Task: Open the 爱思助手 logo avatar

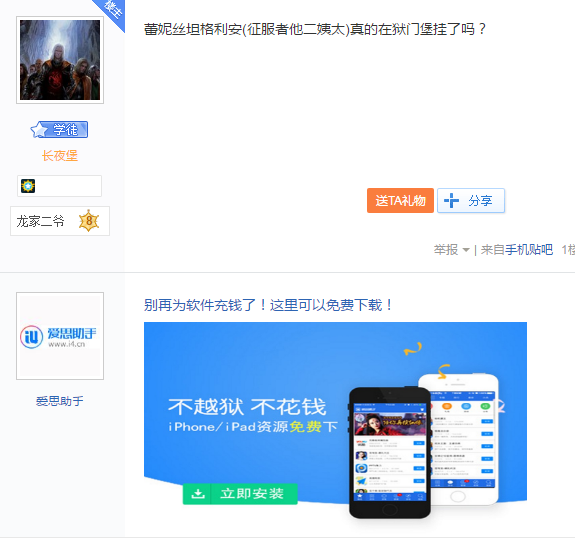Action: (x=60, y=336)
